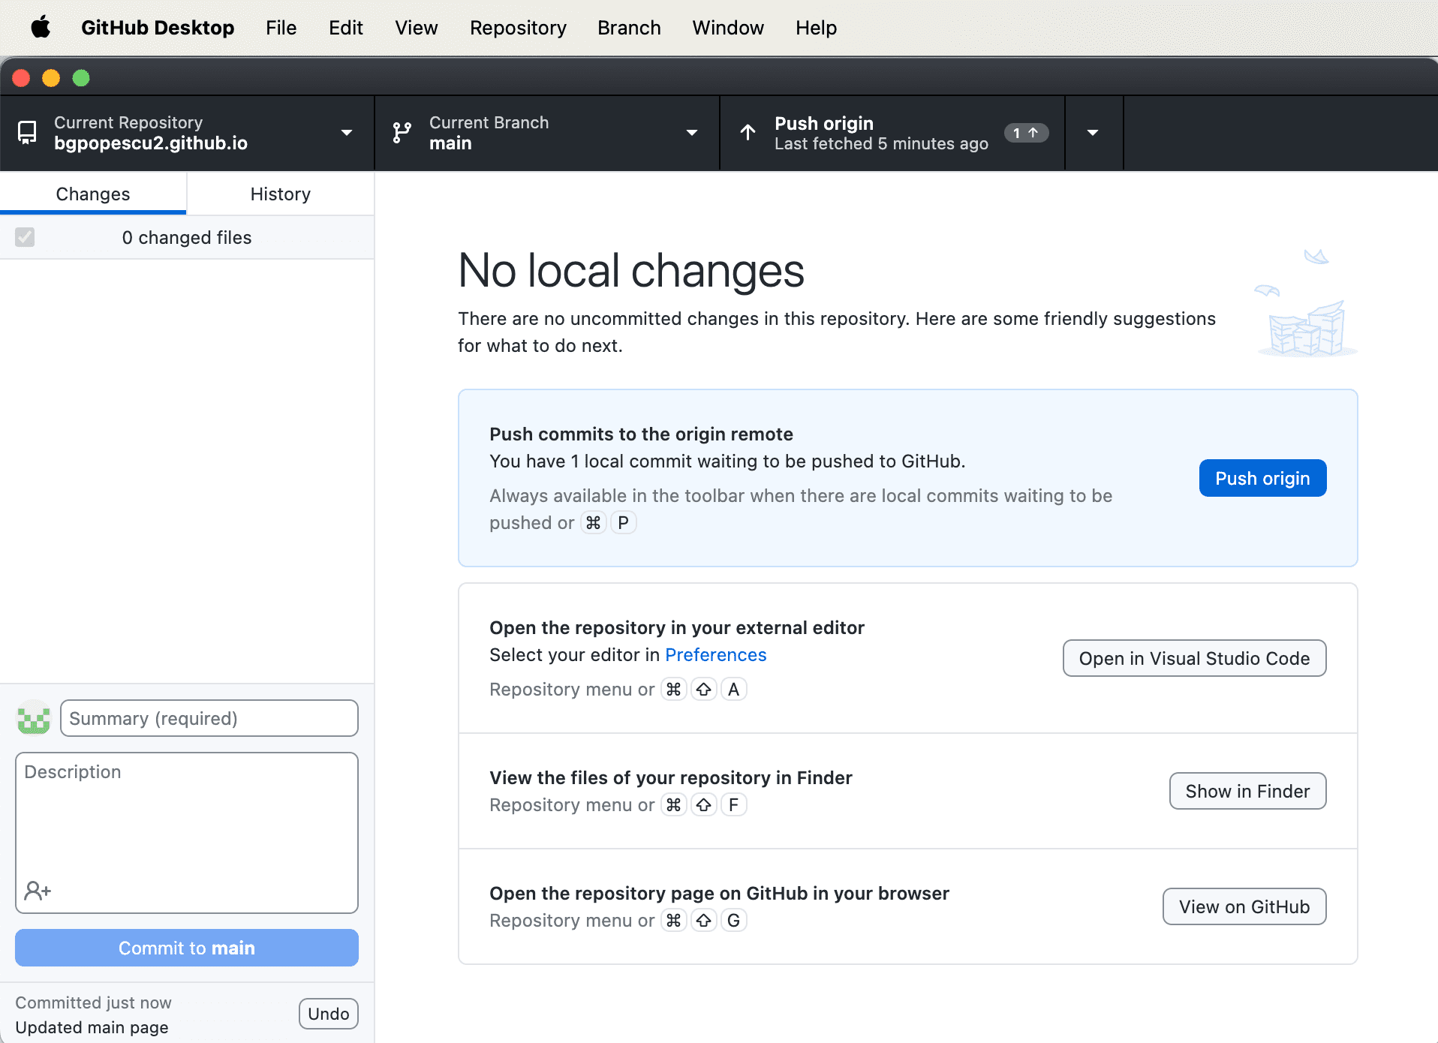
Task: Toggle the changed files checkbox
Action: tap(25, 237)
